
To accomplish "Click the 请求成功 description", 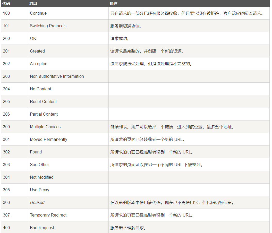I will click(x=120, y=39).
